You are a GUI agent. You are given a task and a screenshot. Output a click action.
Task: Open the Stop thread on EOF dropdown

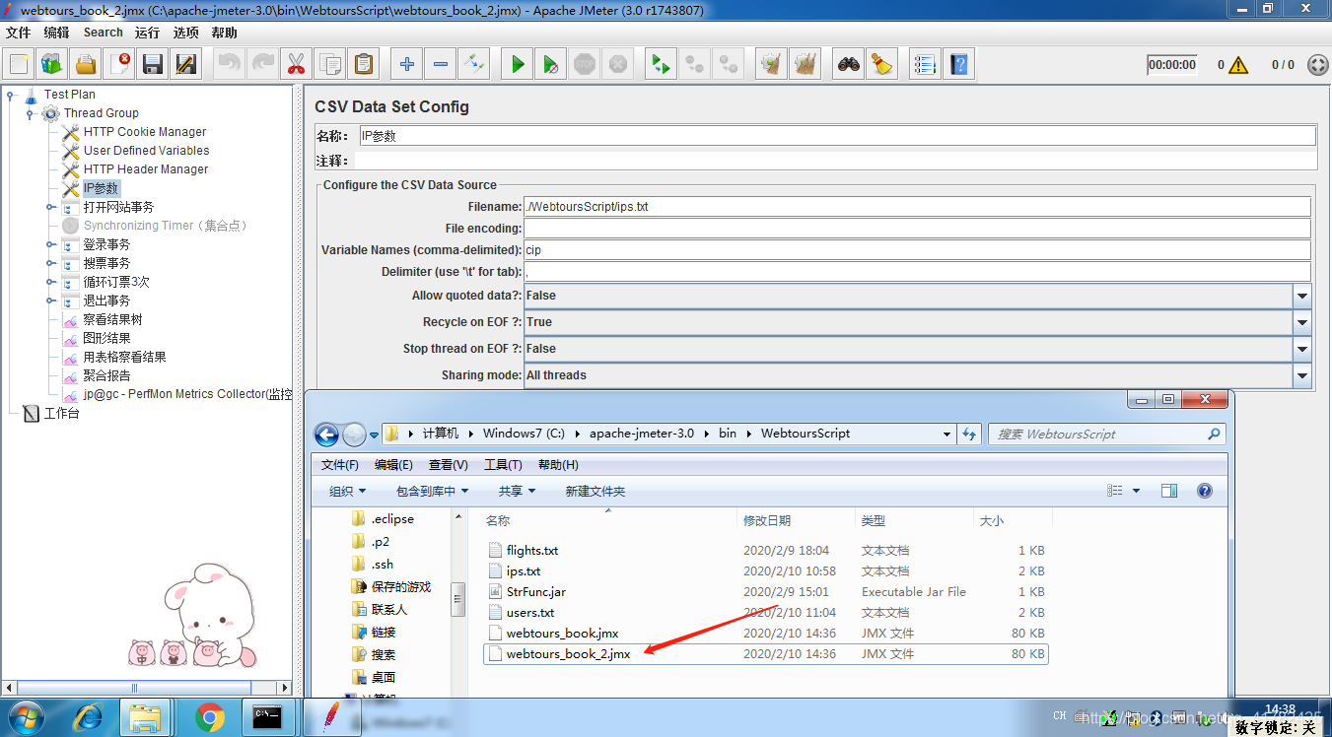1302,349
